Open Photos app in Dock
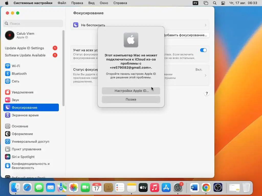The height and width of the screenshot is (196, 262). [73, 188]
